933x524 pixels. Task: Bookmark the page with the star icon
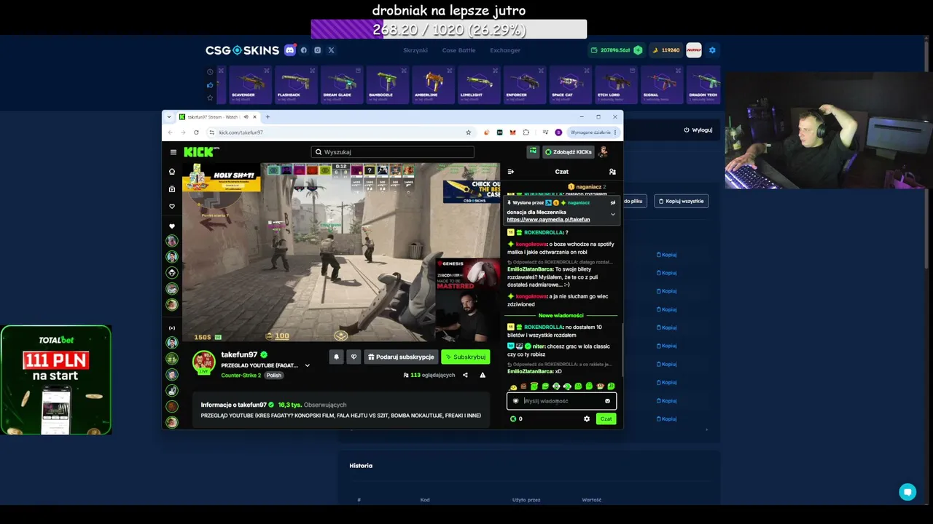coord(469,132)
